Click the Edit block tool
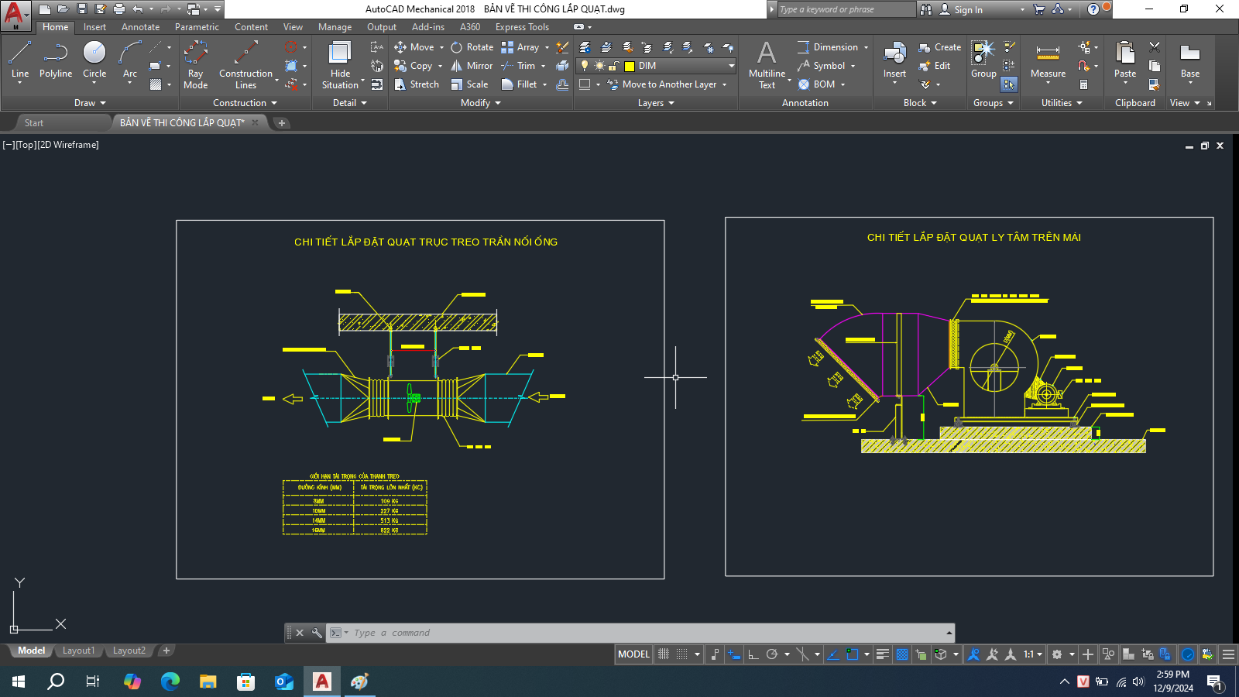Image resolution: width=1239 pixels, height=697 pixels. (x=935, y=66)
